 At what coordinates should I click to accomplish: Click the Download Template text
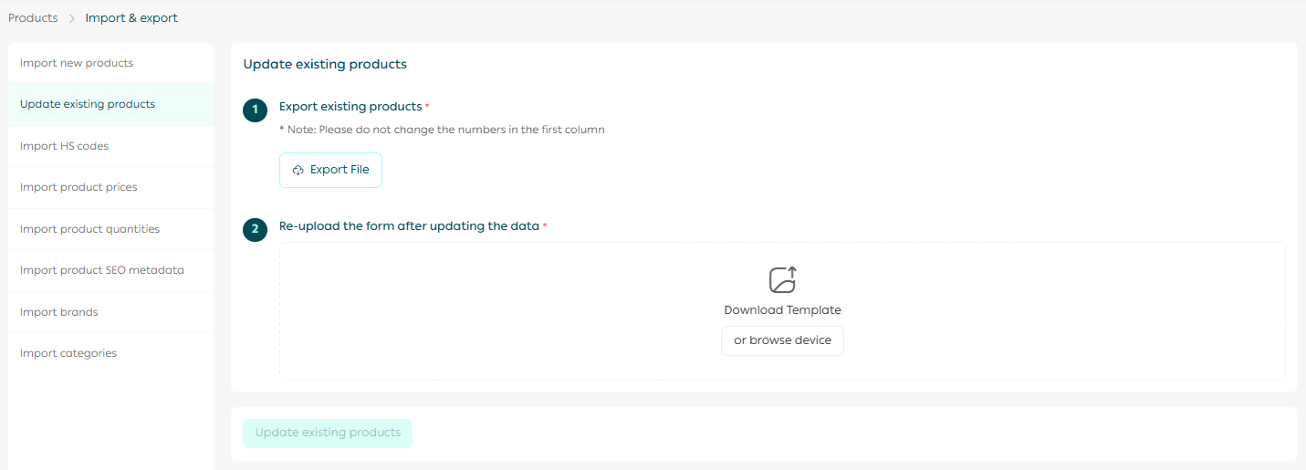pyautogui.click(x=782, y=310)
